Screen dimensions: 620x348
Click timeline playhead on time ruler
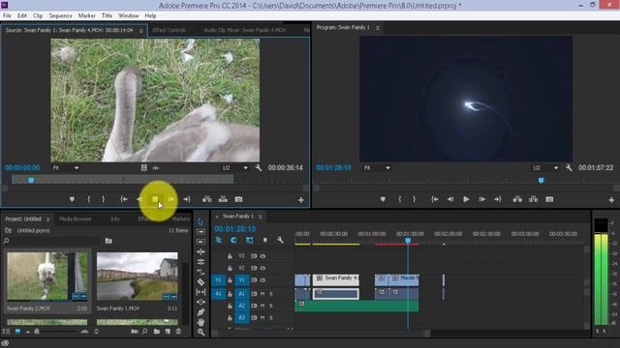tap(408, 240)
